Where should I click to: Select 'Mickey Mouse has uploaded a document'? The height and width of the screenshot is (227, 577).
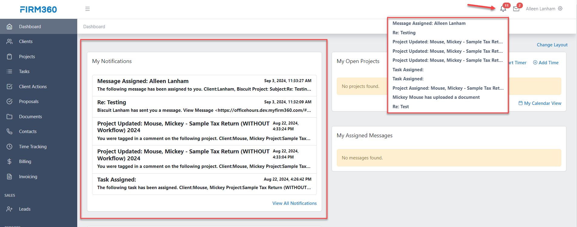coord(436,97)
